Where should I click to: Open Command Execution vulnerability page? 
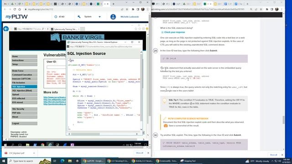[x=24, y=75]
